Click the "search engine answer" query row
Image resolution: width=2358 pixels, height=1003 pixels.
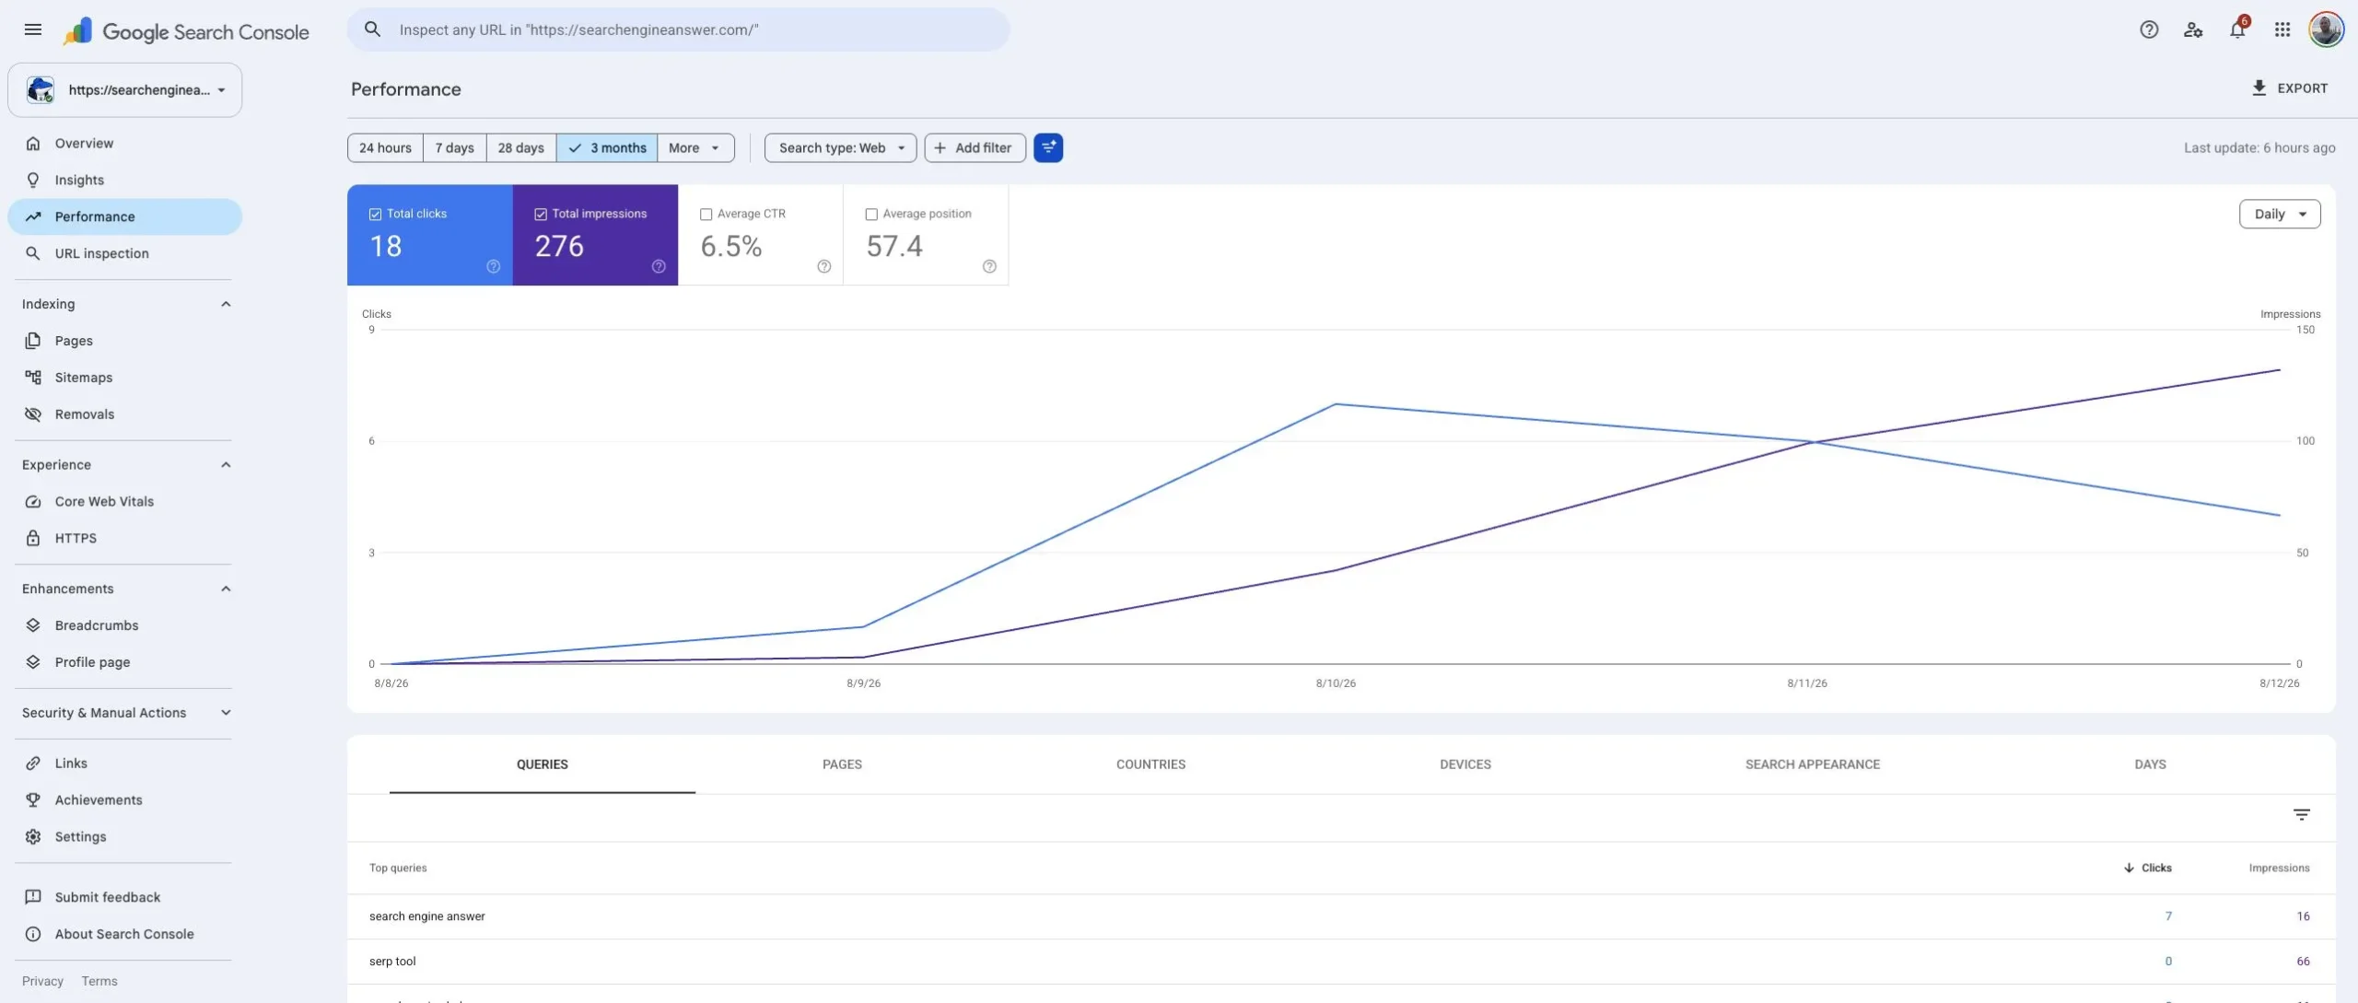1341,916
